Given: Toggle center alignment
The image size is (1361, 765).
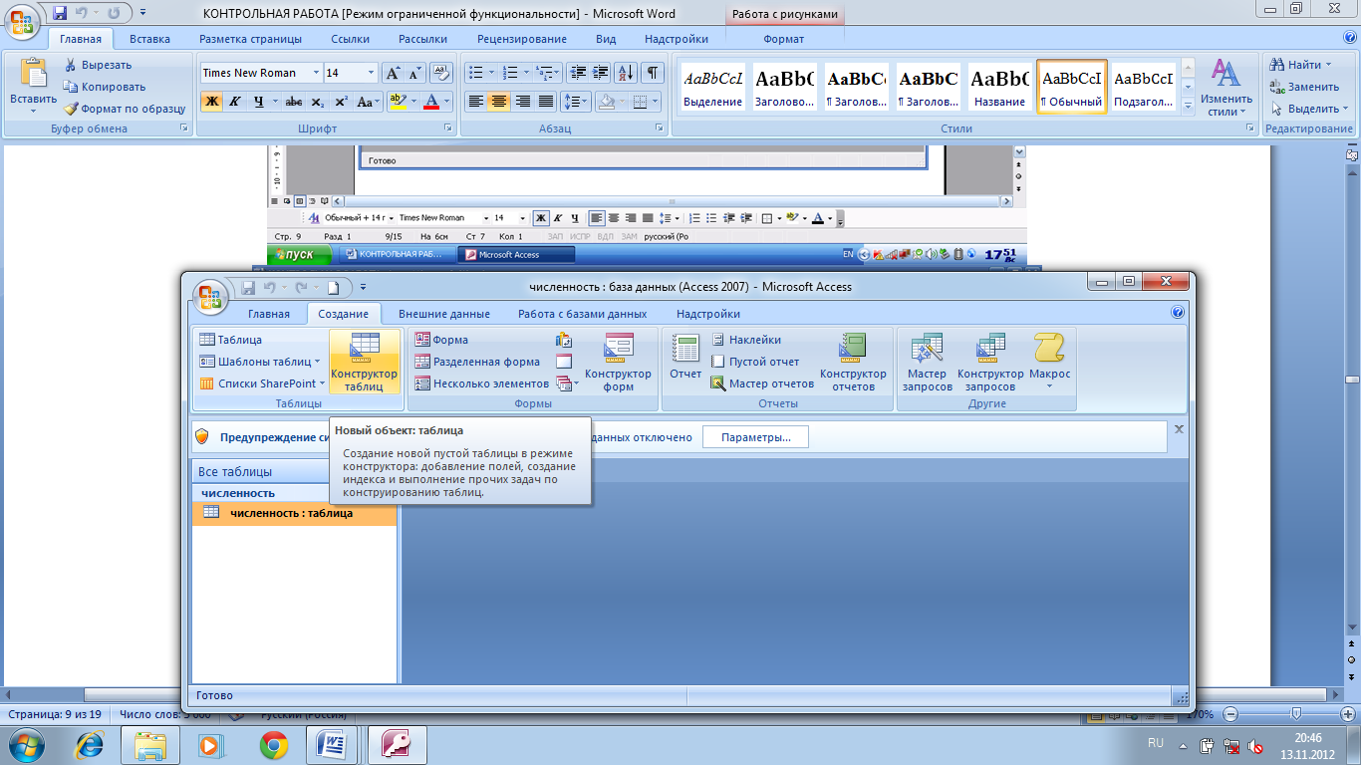Looking at the screenshot, I should (x=499, y=102).
